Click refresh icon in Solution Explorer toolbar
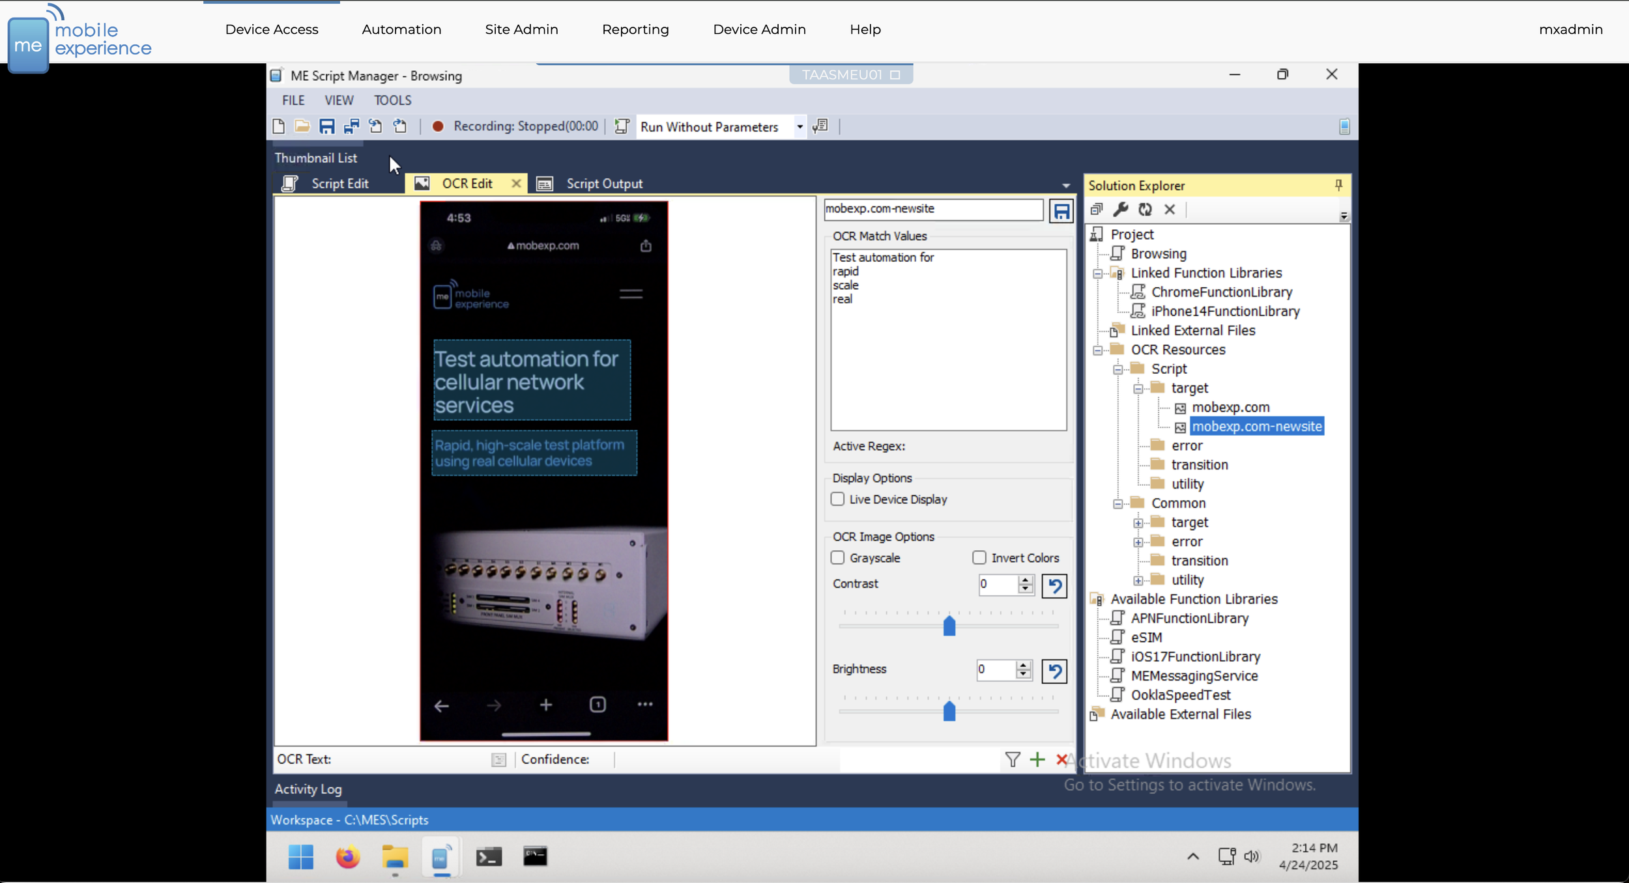This screenshot has width=1629, height=883. click(x=1145, y=209)
